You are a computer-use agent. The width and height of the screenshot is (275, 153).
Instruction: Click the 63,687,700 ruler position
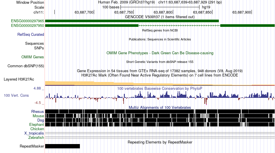84,12
